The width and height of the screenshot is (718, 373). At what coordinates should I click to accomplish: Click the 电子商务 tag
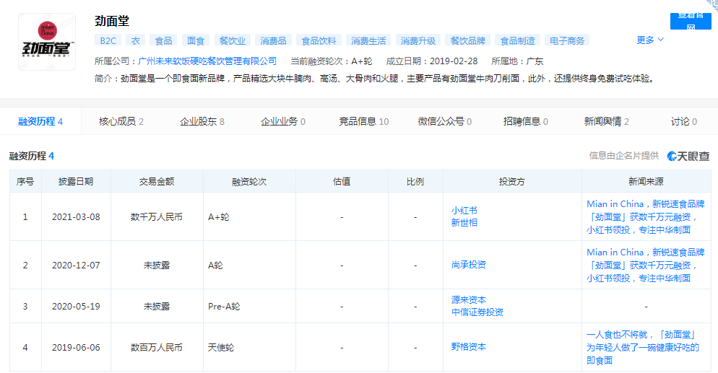pyautogui.click(x=567, y=41)
